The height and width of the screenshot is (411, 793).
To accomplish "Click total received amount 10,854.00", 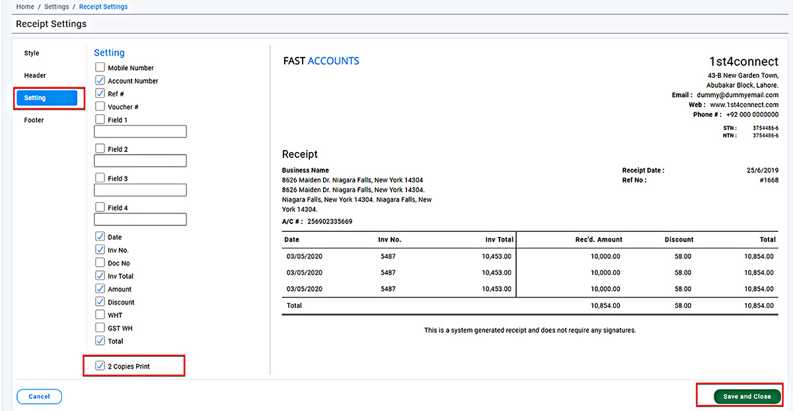I will point(605,305).
